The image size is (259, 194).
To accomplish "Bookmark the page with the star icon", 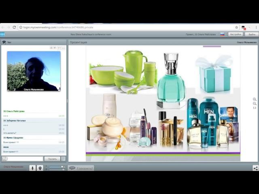I will 236,27.
